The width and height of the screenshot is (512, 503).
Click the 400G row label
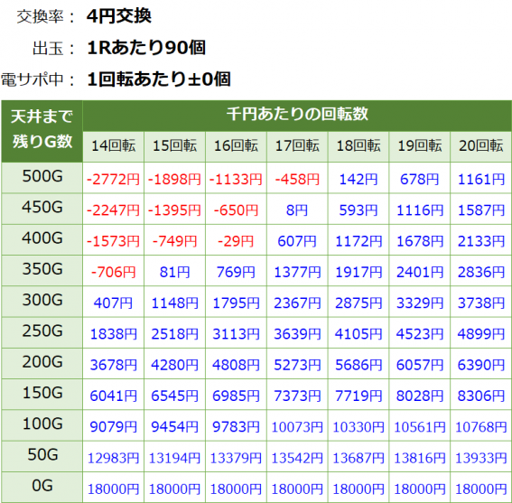click(42, 239)
